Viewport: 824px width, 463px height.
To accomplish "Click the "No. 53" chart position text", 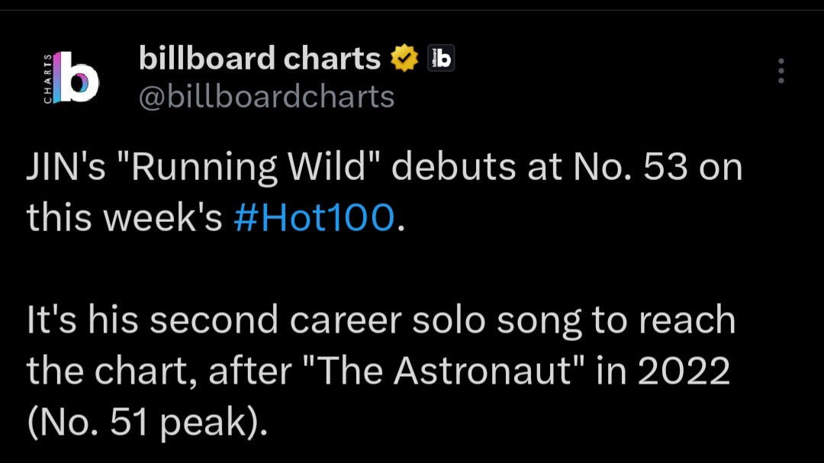I will coord(630,168).
